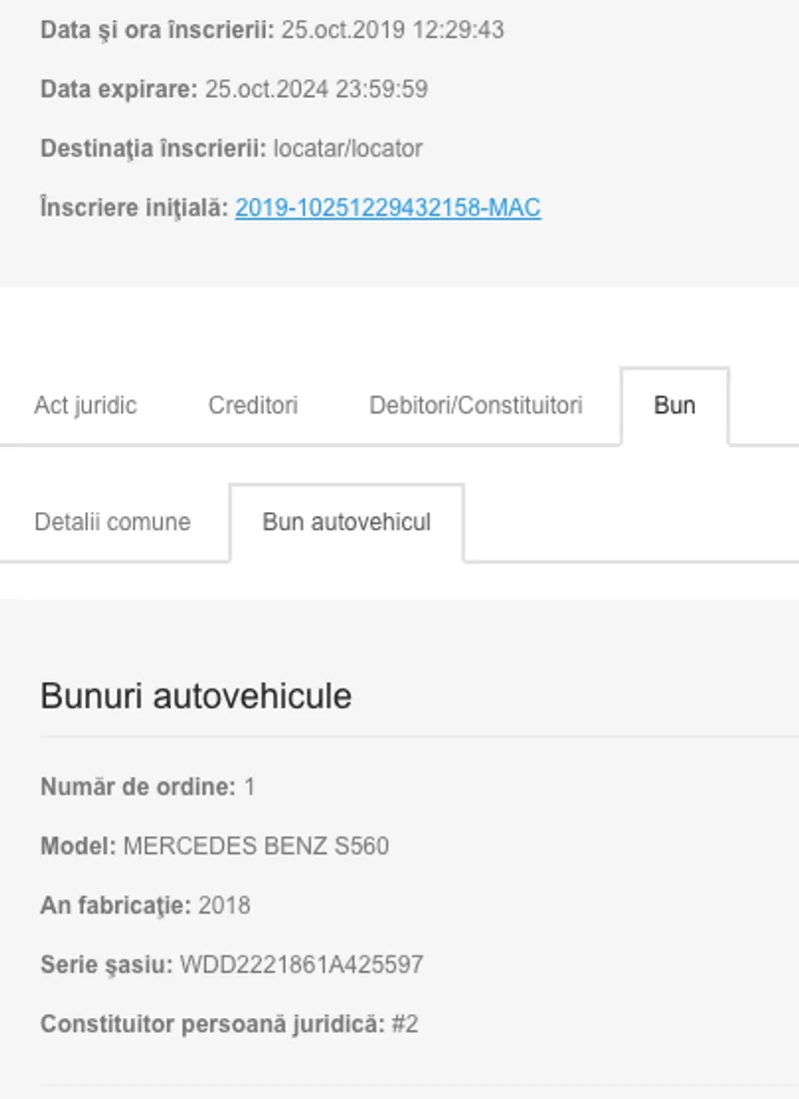This screenshot has width=799, height=1099.
Task: Open initial registration link 2019-10251229432158-MAC
Action: (388, 208)
